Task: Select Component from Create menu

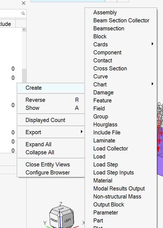Action: tap(107, 52)
